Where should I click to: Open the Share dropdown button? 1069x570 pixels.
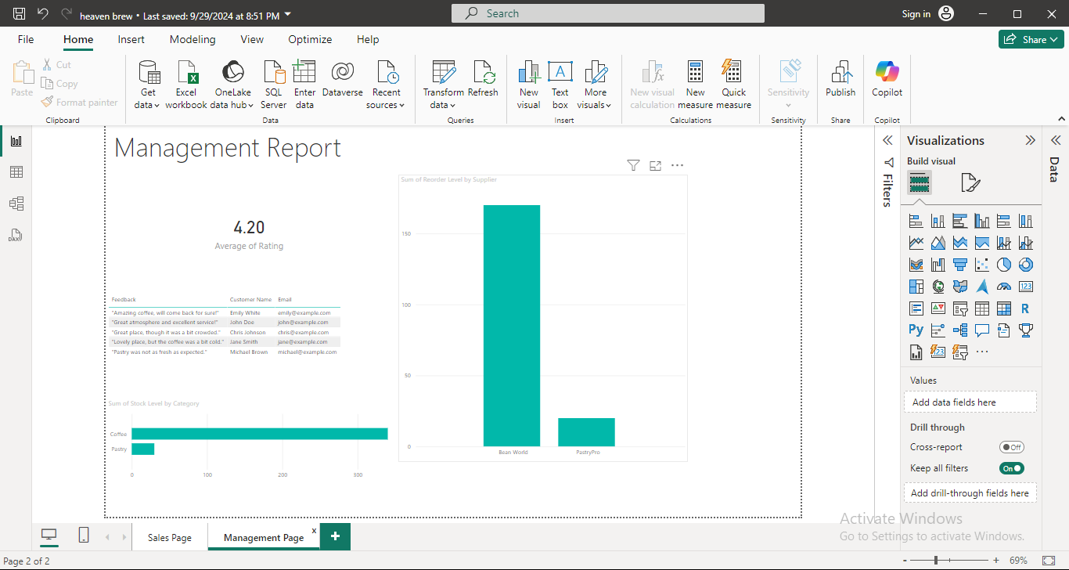1031,39
